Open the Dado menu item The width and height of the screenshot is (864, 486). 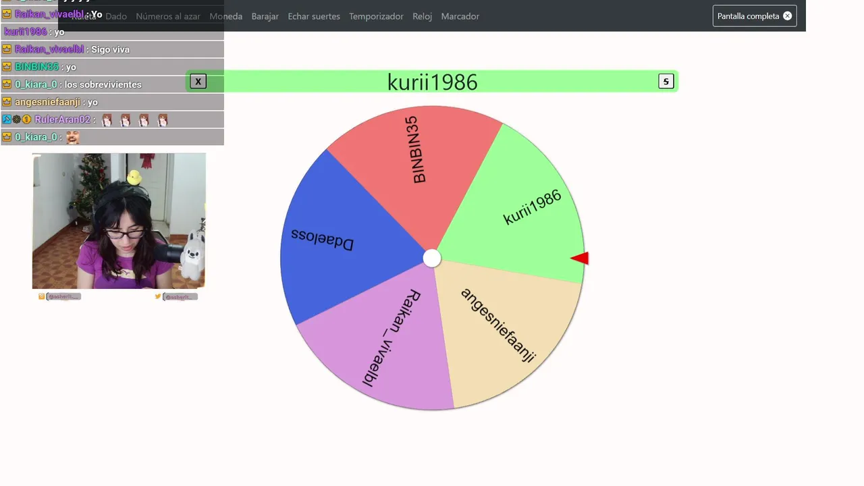[116, 16]
